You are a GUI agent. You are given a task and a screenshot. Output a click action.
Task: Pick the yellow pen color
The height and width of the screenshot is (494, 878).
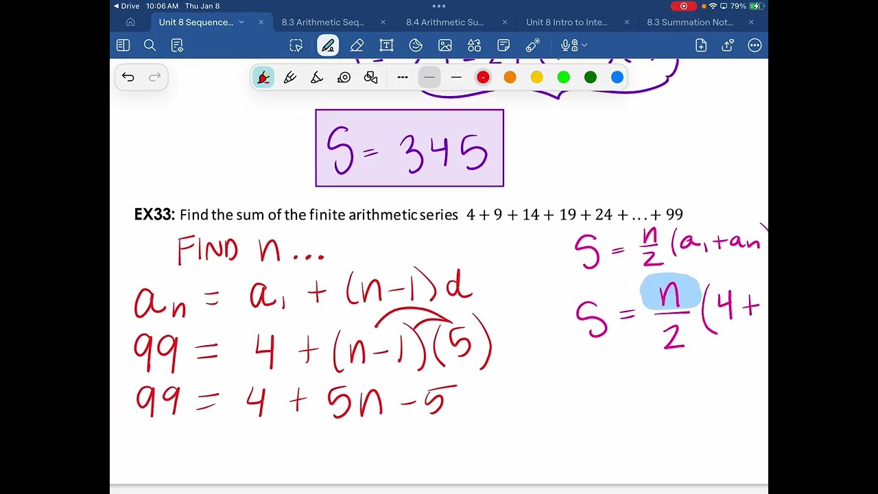tap(536, 78)
